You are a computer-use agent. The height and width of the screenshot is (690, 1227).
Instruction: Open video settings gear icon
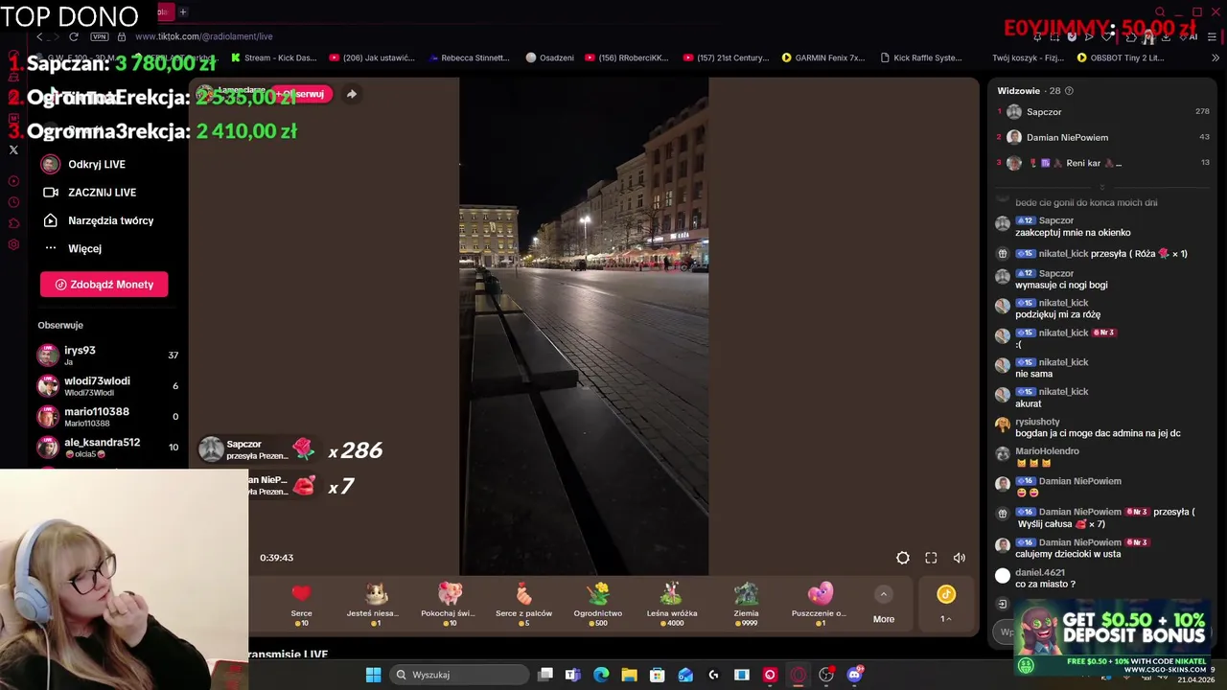(x=903, y=558)
